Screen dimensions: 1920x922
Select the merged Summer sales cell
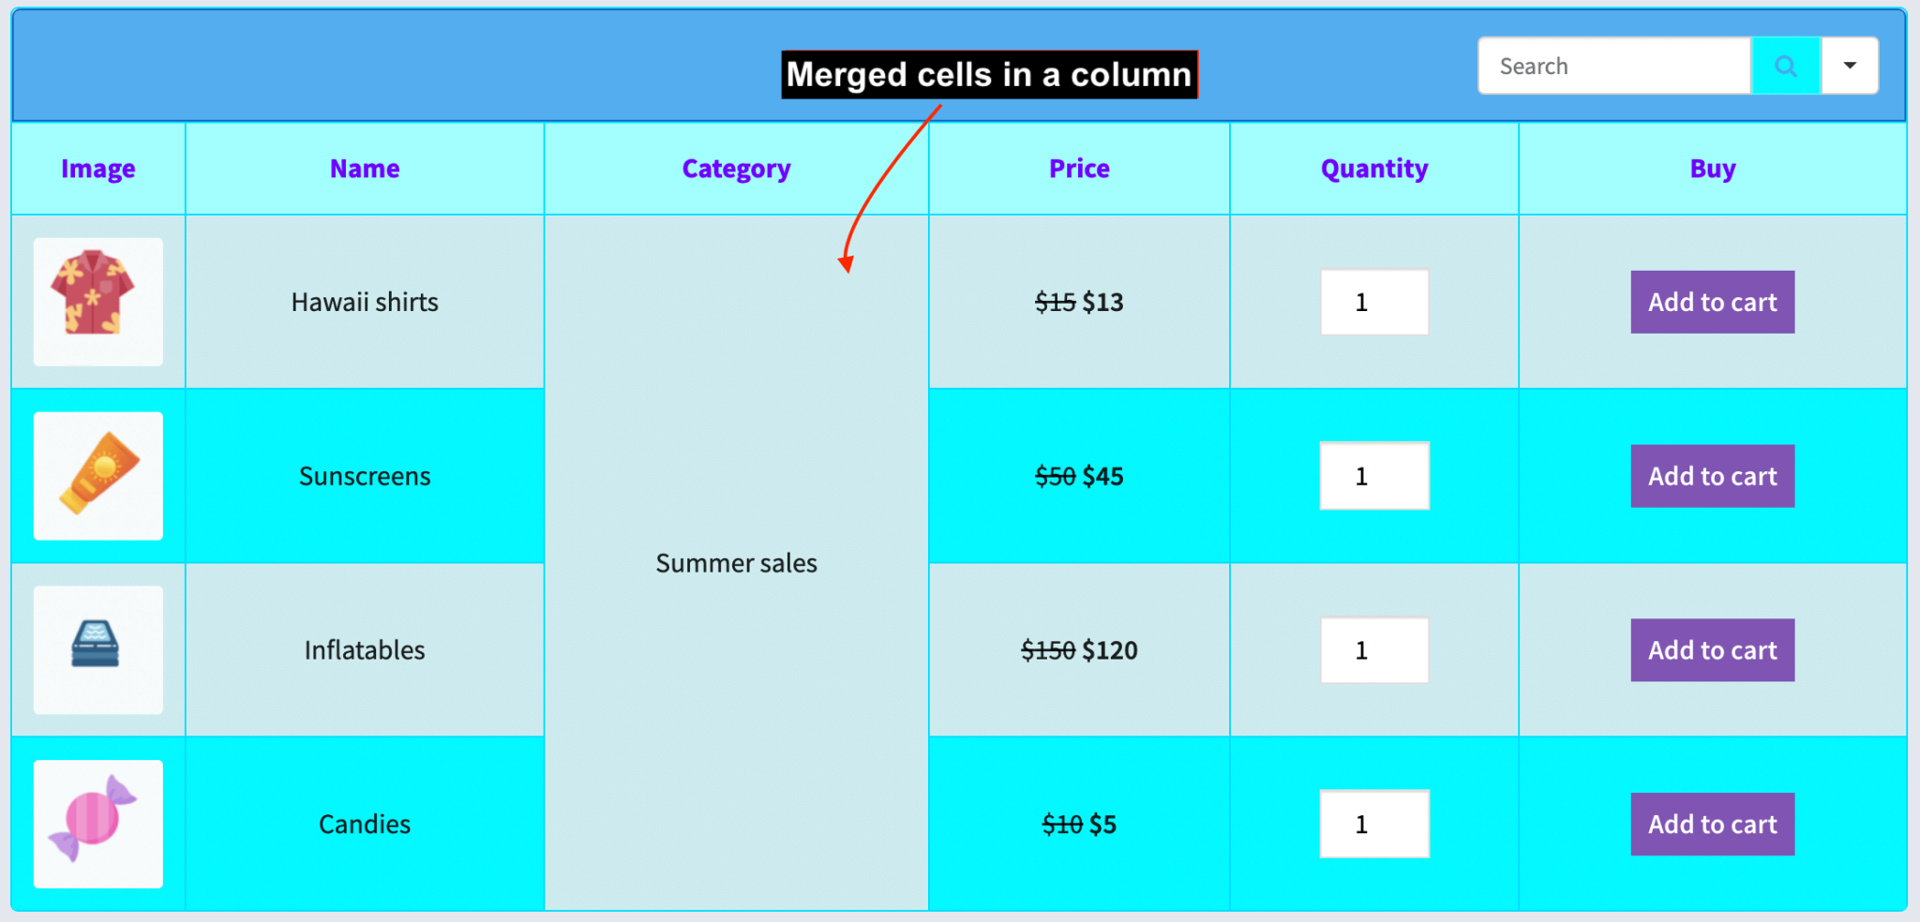point(736,562)
